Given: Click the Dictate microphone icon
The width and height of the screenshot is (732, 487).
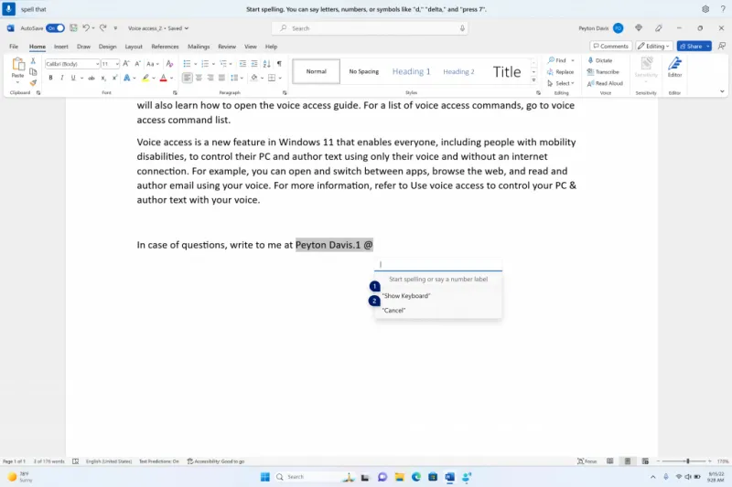Looking at the screenshot, I should (x=591, y=60).
